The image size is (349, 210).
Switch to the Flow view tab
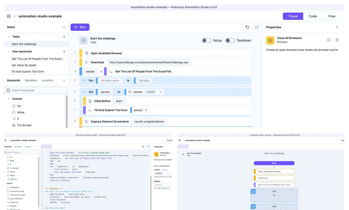[x=332, y=16]
